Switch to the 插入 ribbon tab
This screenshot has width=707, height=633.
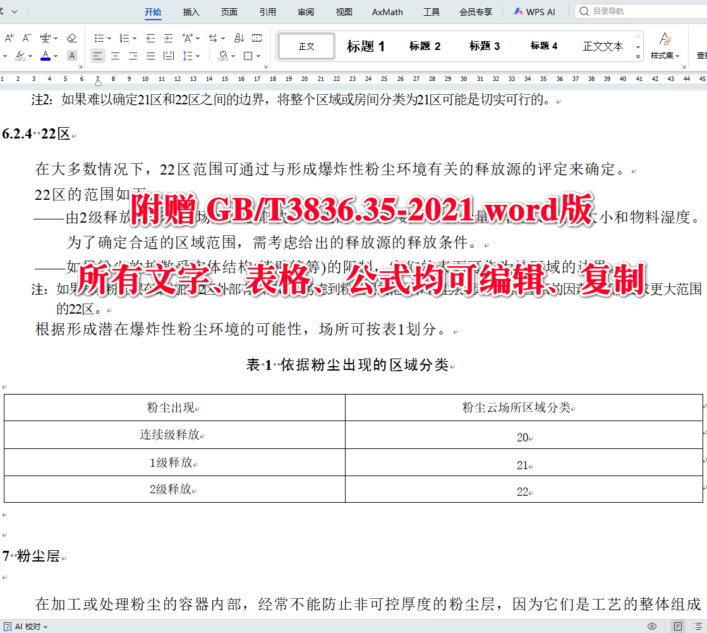(191, 11)
